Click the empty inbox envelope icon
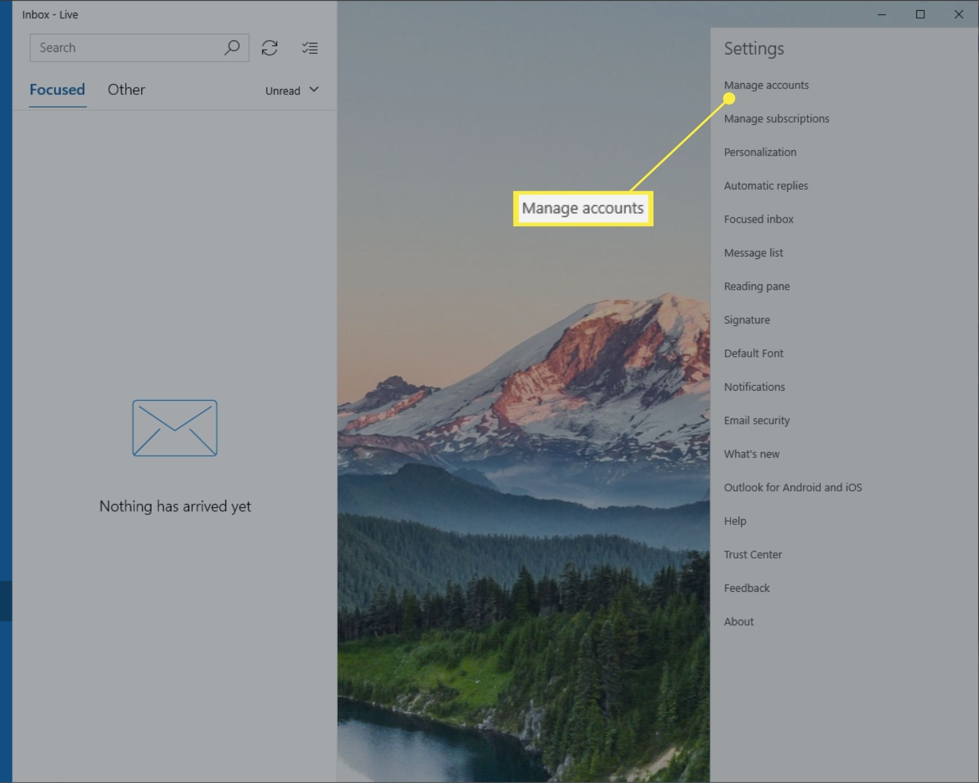The width and height of the screenshot is (979, 783). coord(174,428)
